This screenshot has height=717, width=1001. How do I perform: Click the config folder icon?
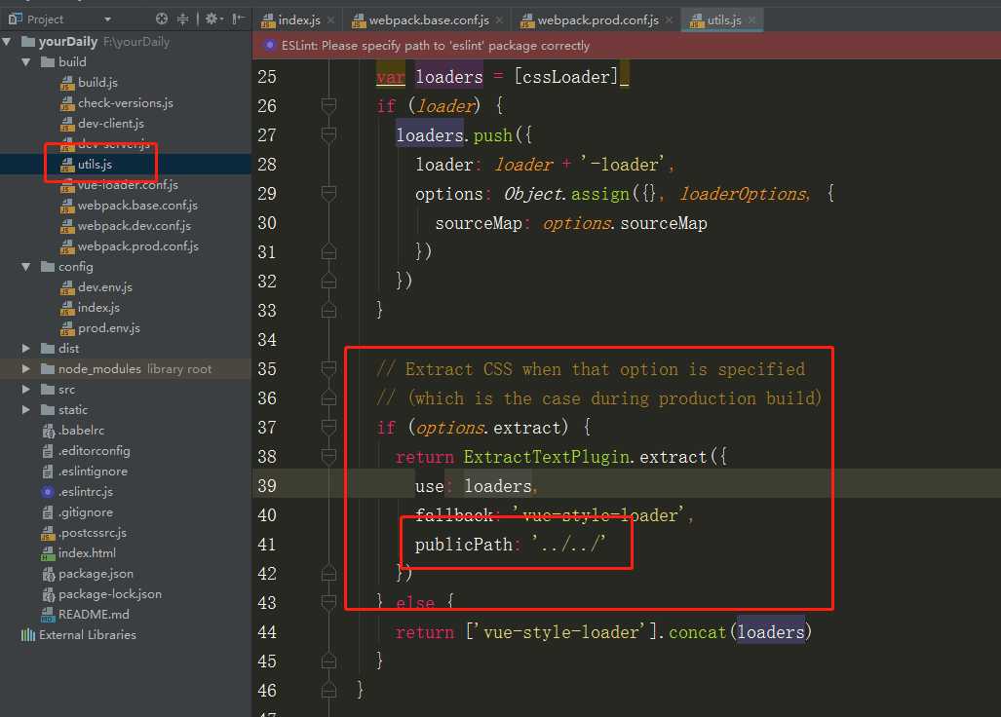click(47, 267)
